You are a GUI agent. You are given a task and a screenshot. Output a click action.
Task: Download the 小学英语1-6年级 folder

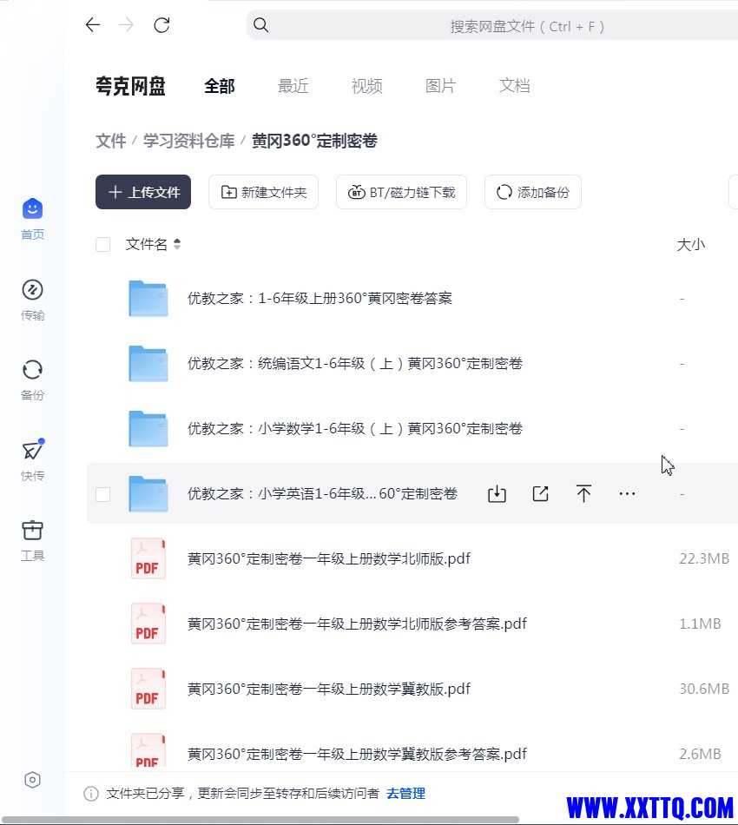pos(497,493)
